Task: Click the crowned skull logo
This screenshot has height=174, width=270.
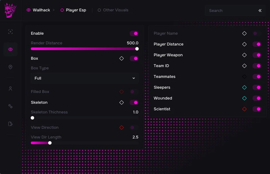Action: coord(10,10)
